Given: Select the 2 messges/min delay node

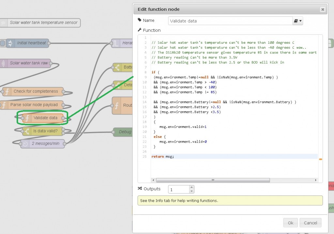Looking at the screenshot, I should tap(42, 144).
